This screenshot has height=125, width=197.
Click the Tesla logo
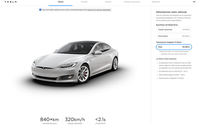11,2
